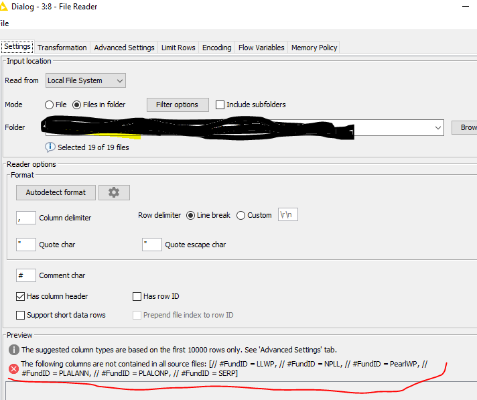Screen dimensions: 477x400
Task: Click the KNIME dialog title bar icon
Action: point(3,7)
